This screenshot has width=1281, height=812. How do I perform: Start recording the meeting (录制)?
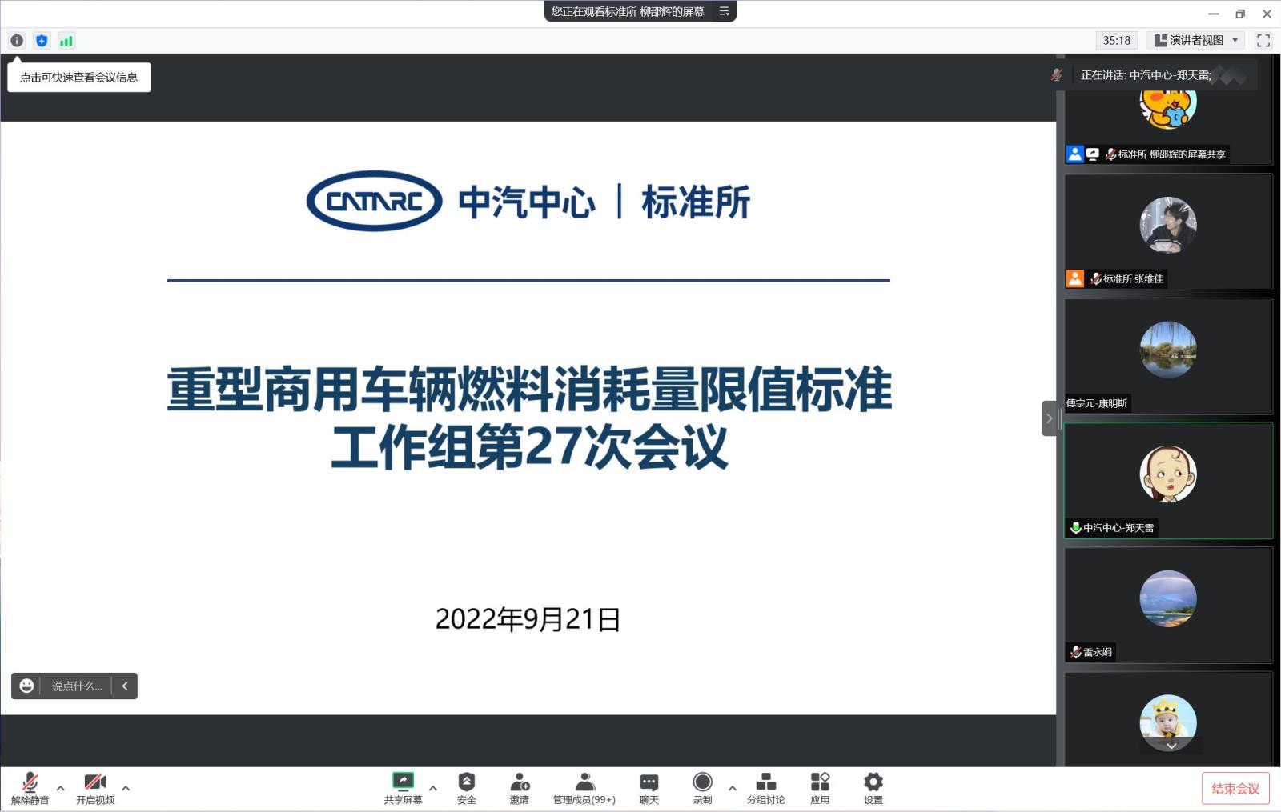coord(702,787)
